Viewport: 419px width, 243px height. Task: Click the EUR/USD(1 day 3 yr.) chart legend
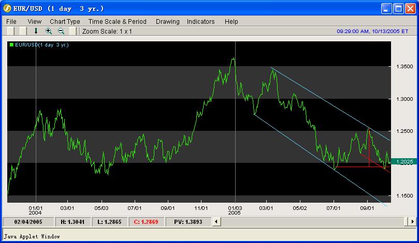[41, 45]
